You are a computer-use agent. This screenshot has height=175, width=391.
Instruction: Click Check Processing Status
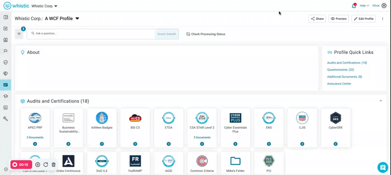pyautogui.click(x=206, y=34)
